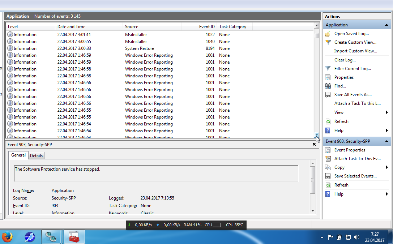Select the MsiInstaller event 1040 row
The image size is (393, 244).
[x=159, y=42]
